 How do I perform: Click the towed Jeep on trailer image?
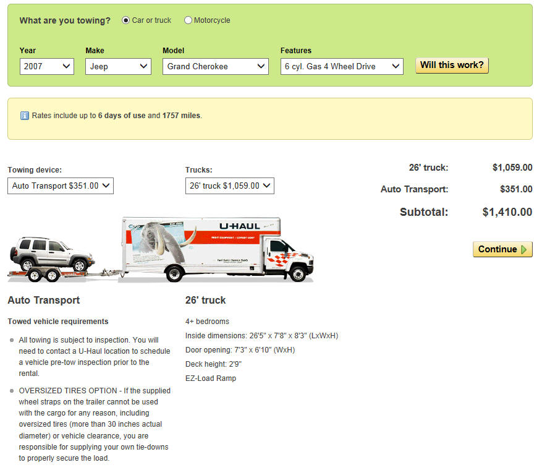(52, 259)
